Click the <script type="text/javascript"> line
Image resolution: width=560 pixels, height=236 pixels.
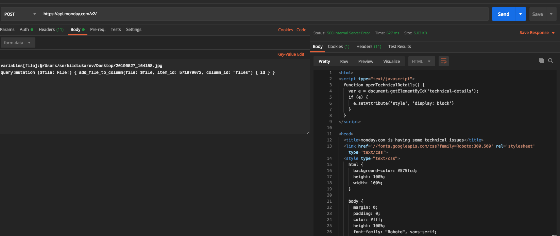pyautogui.click(x=376, y=79)
